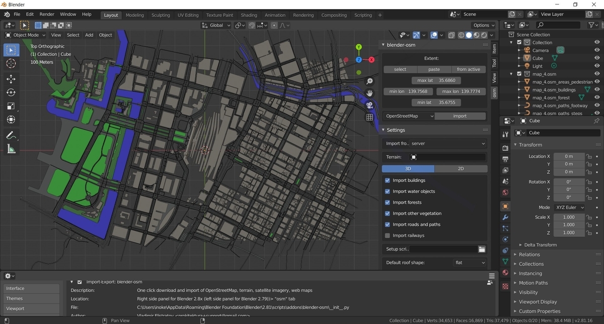The height and width of the screenshot is (324, 604).
Task: Select the Move tool
Action: [x=11, y=79]
